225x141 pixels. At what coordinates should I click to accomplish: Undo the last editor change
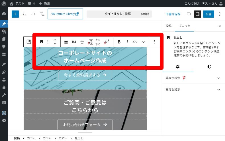point(24,14)
